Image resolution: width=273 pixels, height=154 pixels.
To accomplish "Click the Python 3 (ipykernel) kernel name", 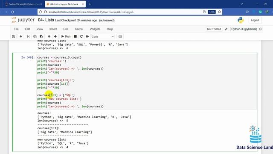I will tap(244, 29).
